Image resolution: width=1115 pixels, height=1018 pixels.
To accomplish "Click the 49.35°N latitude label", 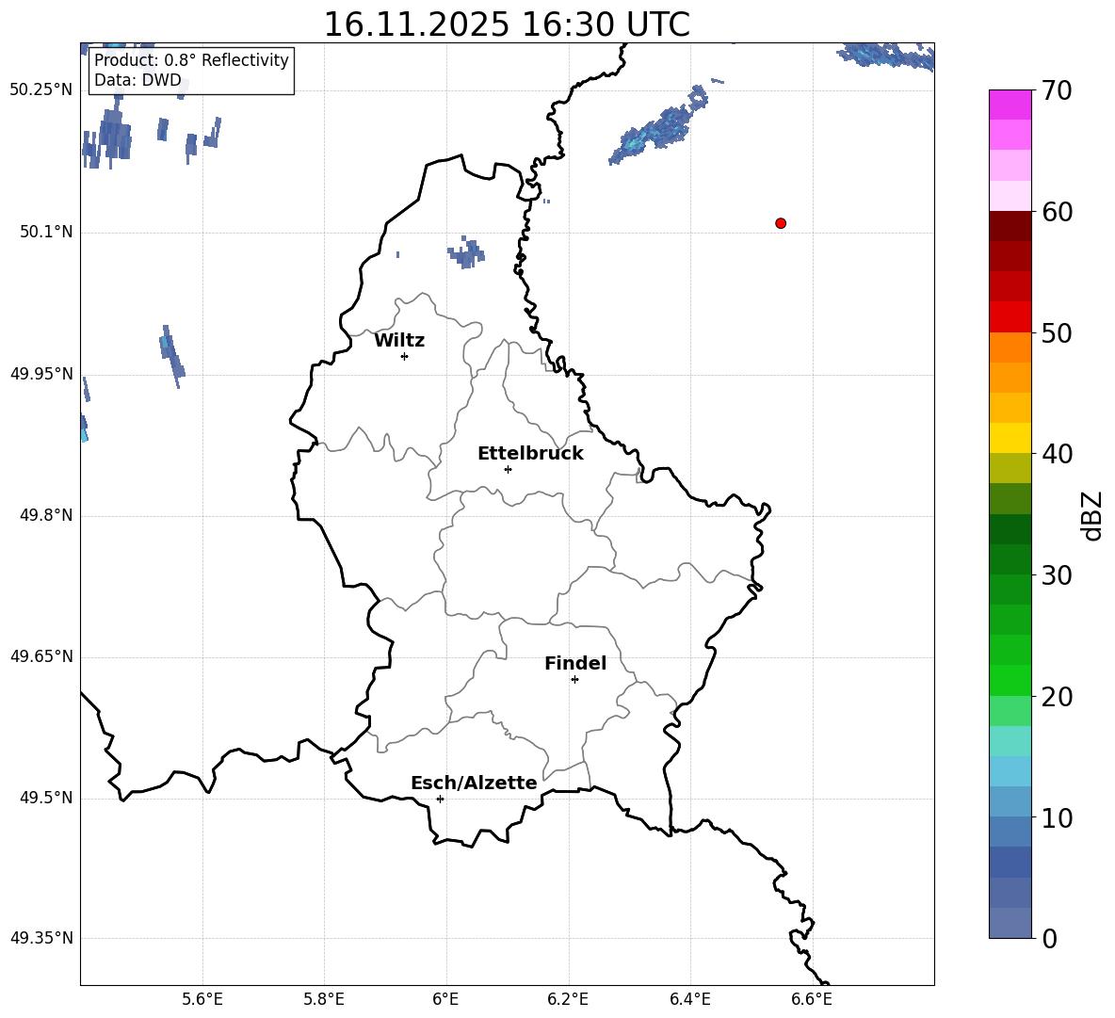I will [41, 938].
